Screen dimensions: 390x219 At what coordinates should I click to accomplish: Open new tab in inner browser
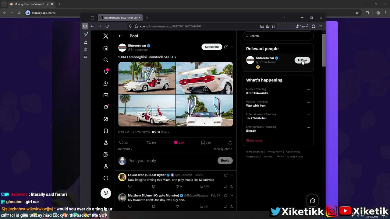click(x=147, y=18)
